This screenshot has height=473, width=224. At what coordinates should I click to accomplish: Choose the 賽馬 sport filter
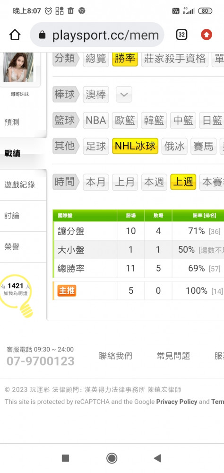[204, 146]
